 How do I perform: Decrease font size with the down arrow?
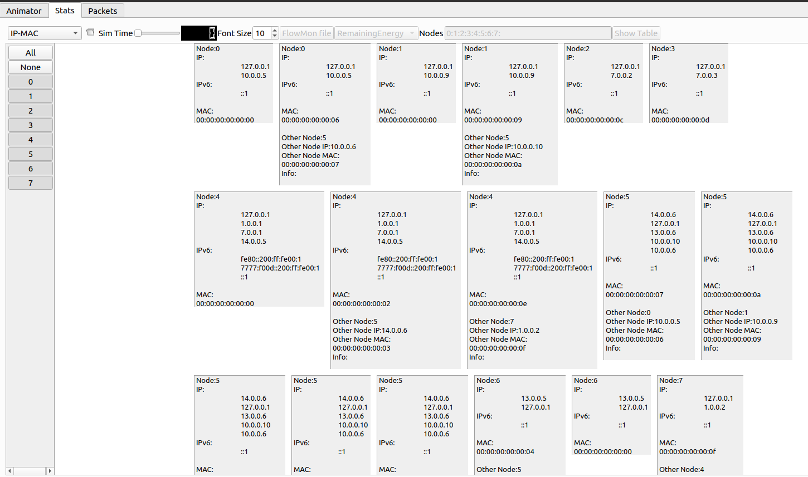[x=275, y=36]
